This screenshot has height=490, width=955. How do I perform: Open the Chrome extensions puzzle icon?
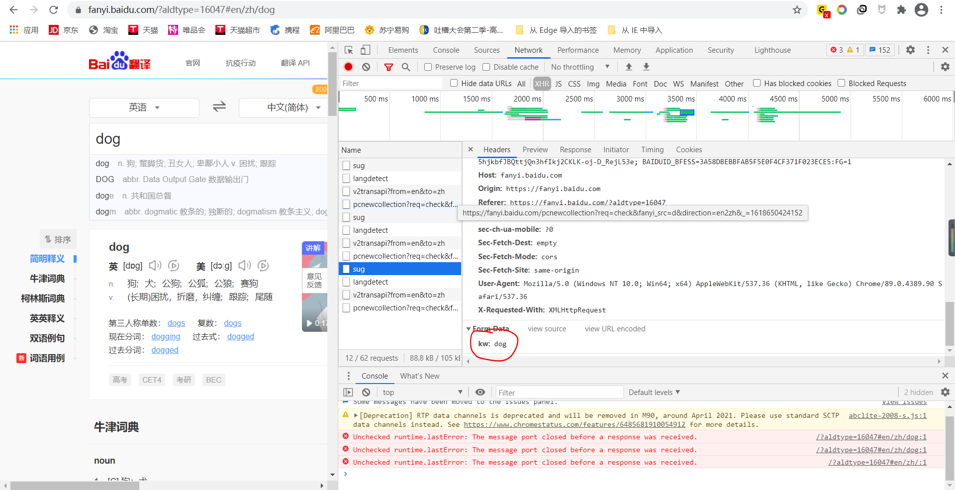click(x=901, y=10)
